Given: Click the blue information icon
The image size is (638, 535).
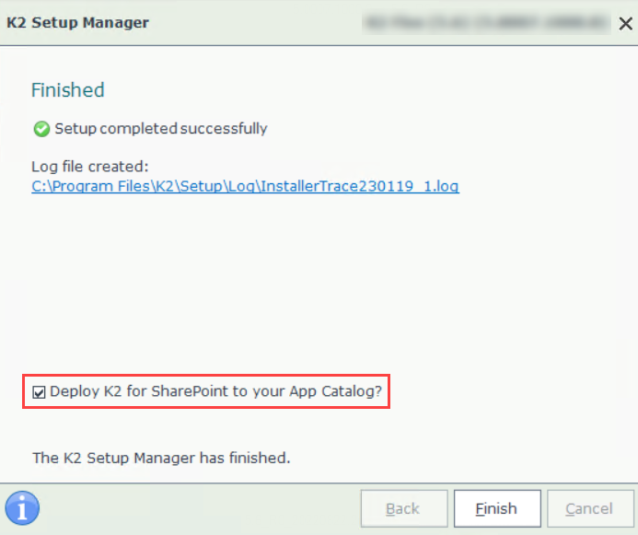Looking at the screenshot, I should click(x=22, y=507).
